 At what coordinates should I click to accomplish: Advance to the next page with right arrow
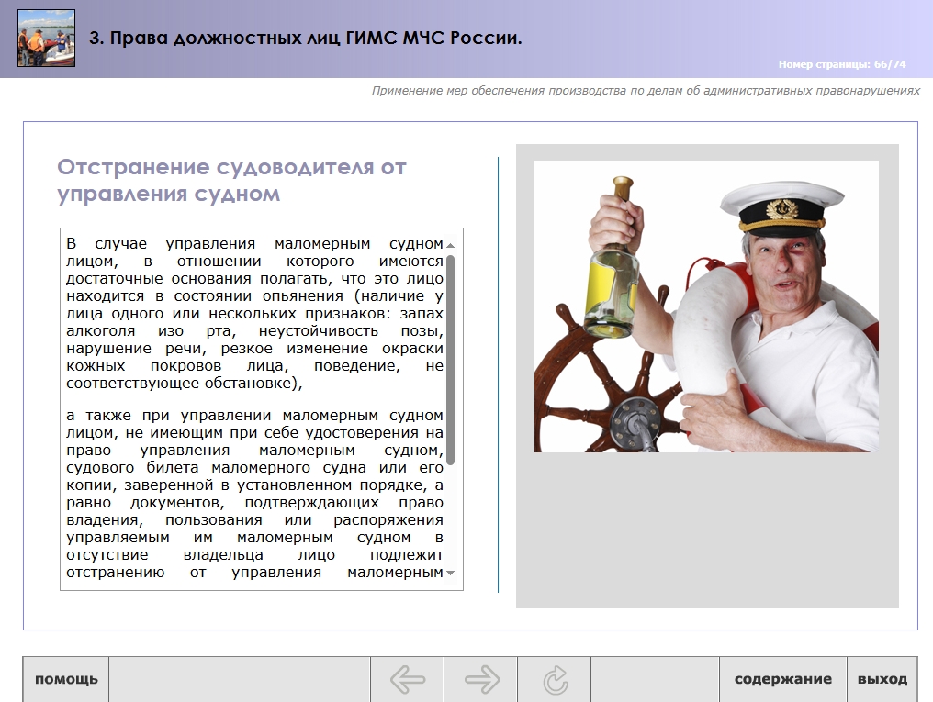(481, 680)
